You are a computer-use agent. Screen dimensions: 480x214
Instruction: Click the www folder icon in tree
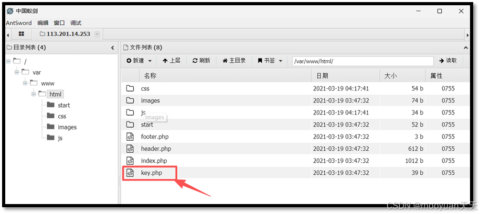coord(34,83)
